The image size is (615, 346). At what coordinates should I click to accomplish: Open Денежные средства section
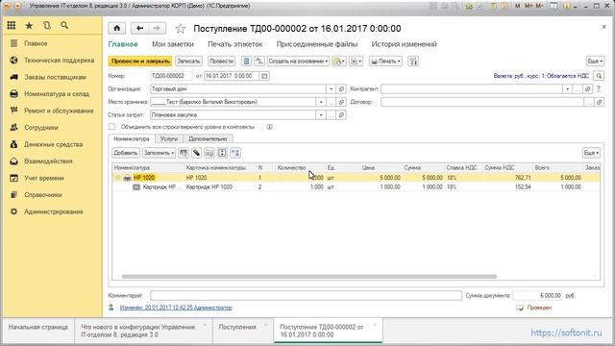tap(54, 144)
